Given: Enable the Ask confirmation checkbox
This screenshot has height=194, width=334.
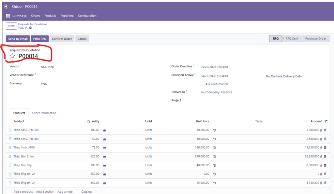Looking at the screenshot, I should [201, 84].
